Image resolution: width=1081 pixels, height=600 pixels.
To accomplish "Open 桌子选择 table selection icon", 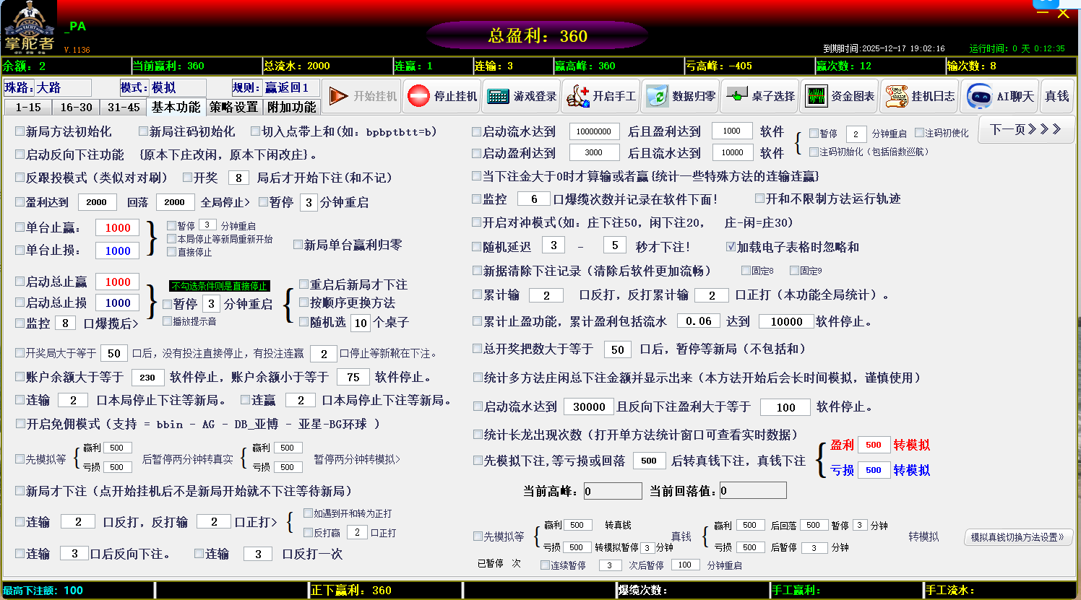I will click(737, 96).
